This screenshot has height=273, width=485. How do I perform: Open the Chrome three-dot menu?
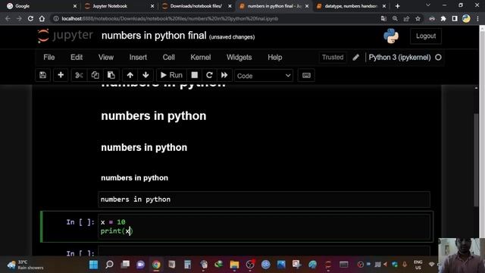pos(478,18)
